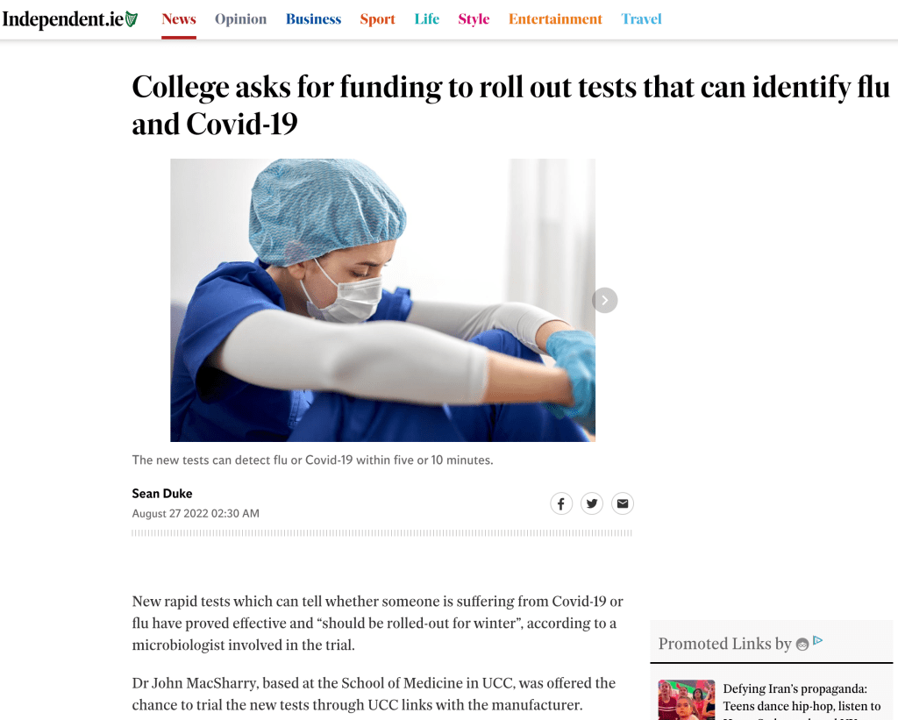
Task: Go to Independent.ie homepage logo
Action: pos(70,19)
